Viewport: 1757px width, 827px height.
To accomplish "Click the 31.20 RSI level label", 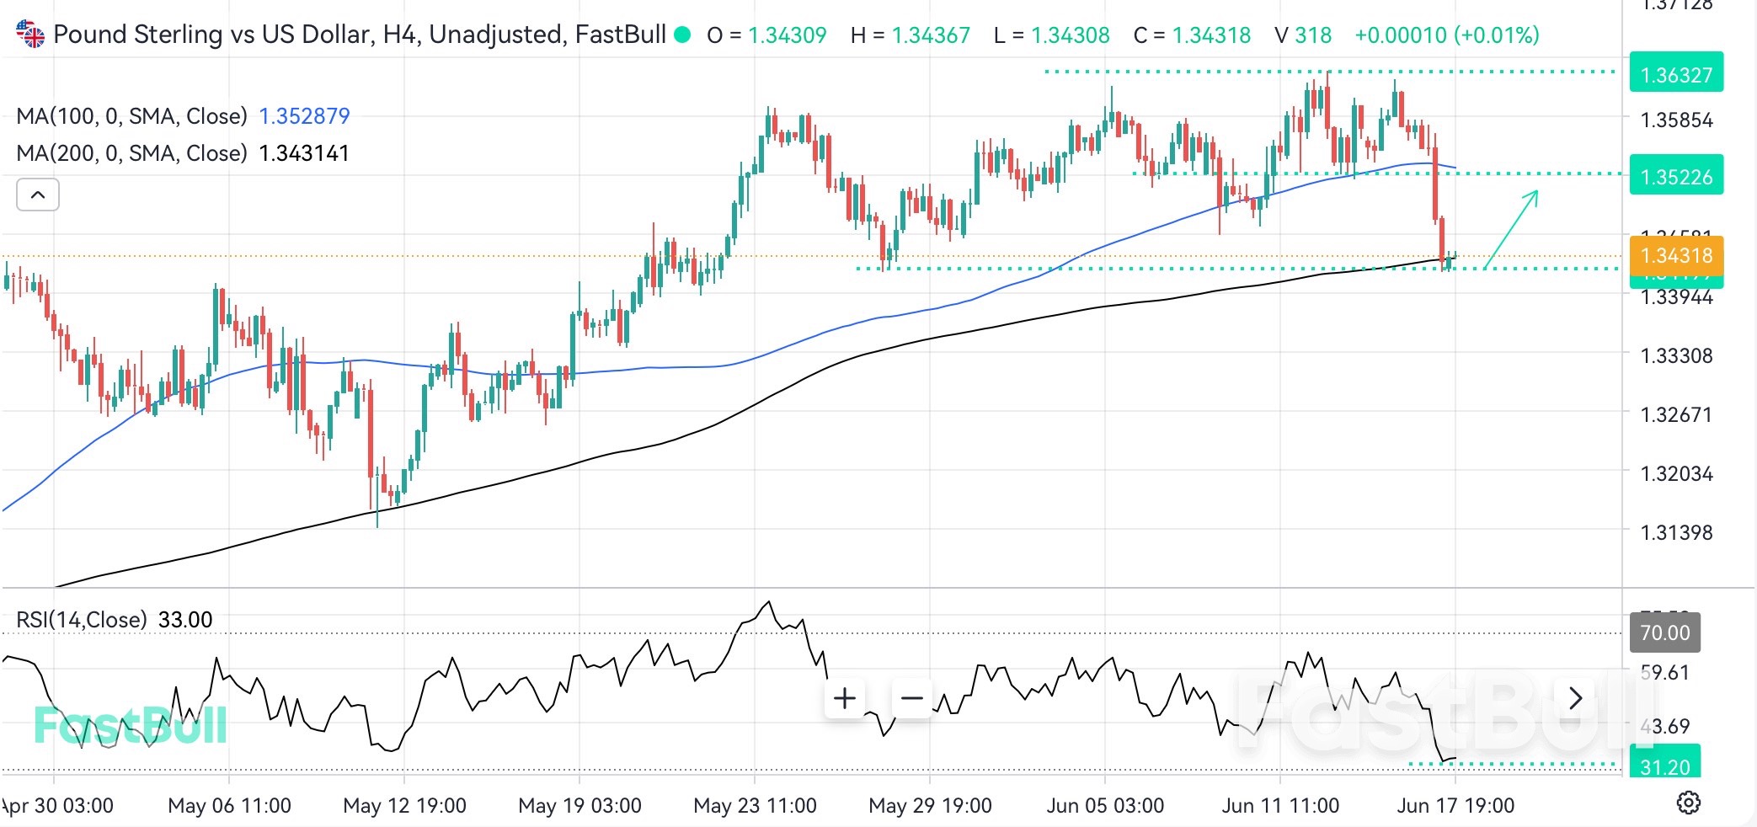I will 1664,766.
